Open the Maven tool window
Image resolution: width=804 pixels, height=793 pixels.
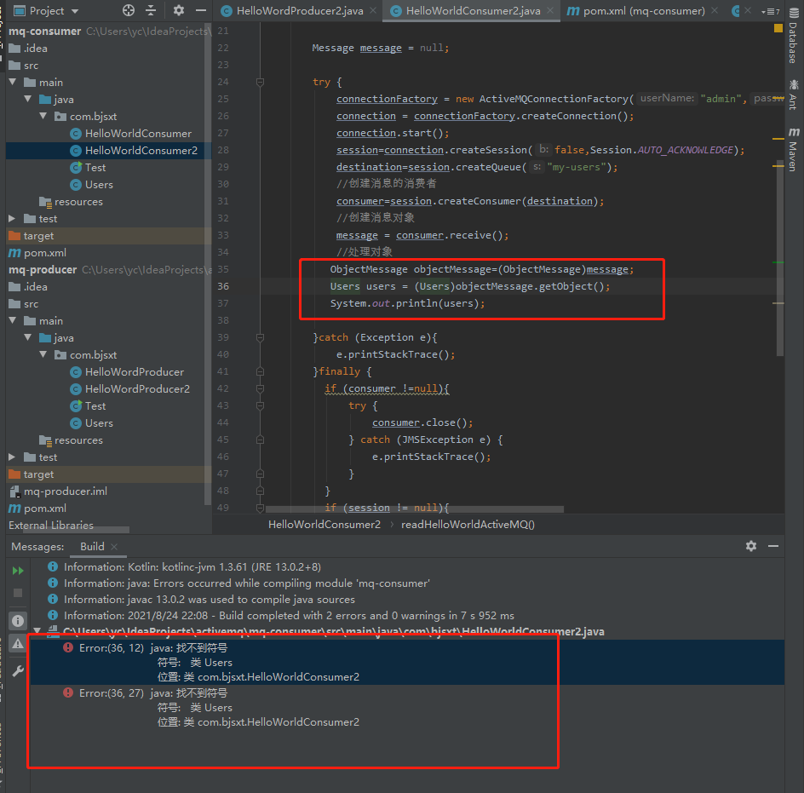[793, 150]
